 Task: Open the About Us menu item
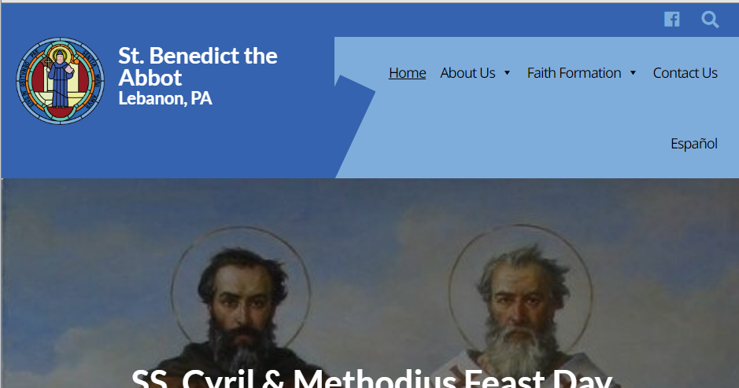(x=467, y=73)
